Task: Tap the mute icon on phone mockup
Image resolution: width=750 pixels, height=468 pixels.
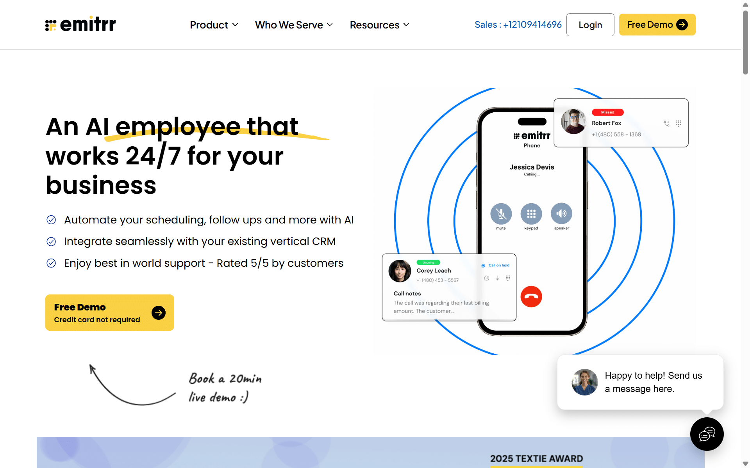Action: point(501,214)
